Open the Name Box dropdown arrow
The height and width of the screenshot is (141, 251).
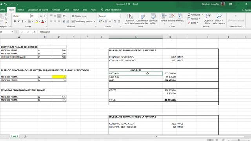tap(12, 32)
